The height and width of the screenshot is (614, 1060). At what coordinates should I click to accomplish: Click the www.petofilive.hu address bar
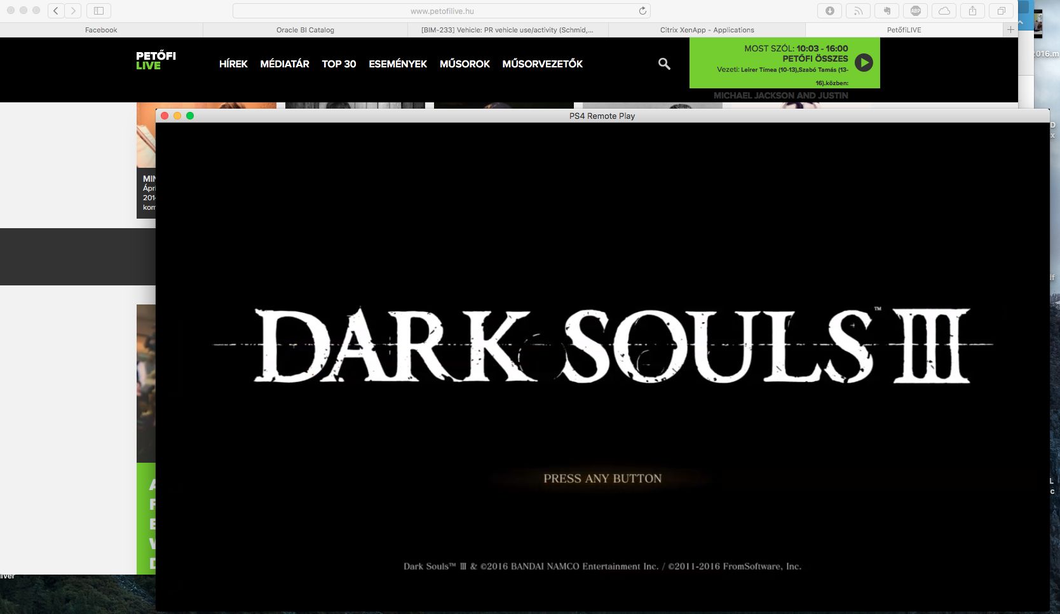[x=442, y=11]
